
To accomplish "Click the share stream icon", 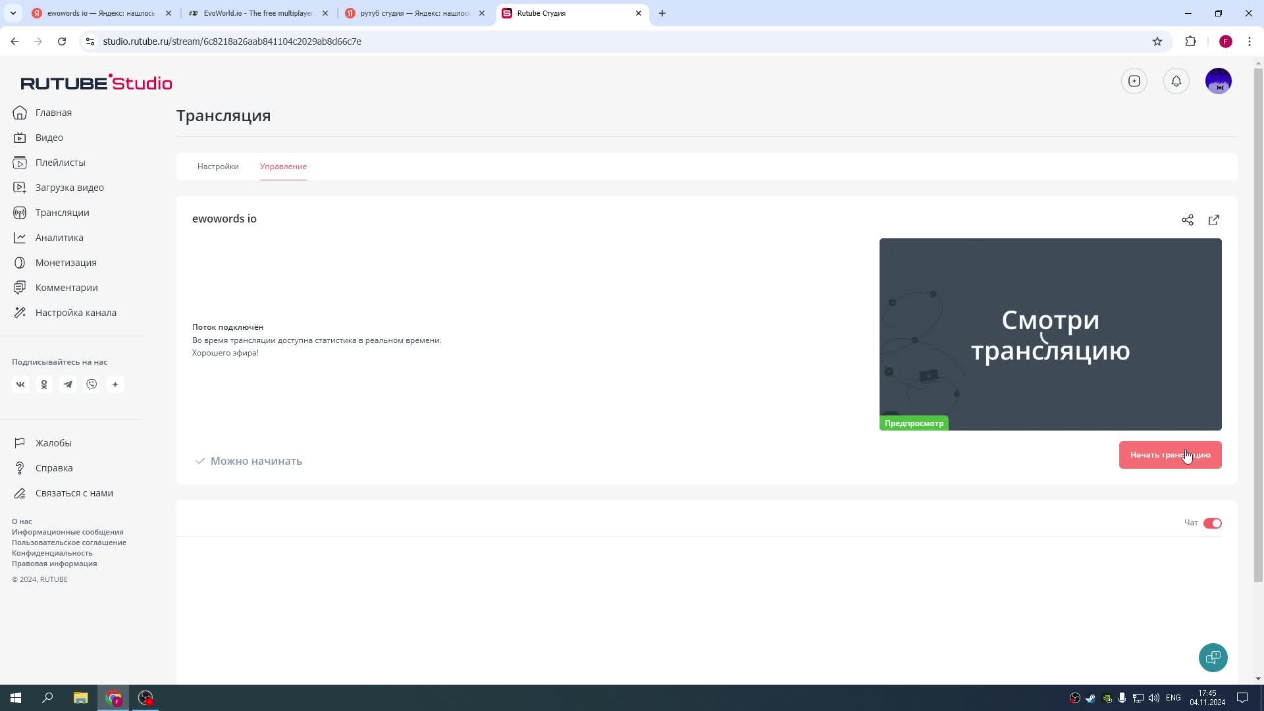I will [1187, 220].
